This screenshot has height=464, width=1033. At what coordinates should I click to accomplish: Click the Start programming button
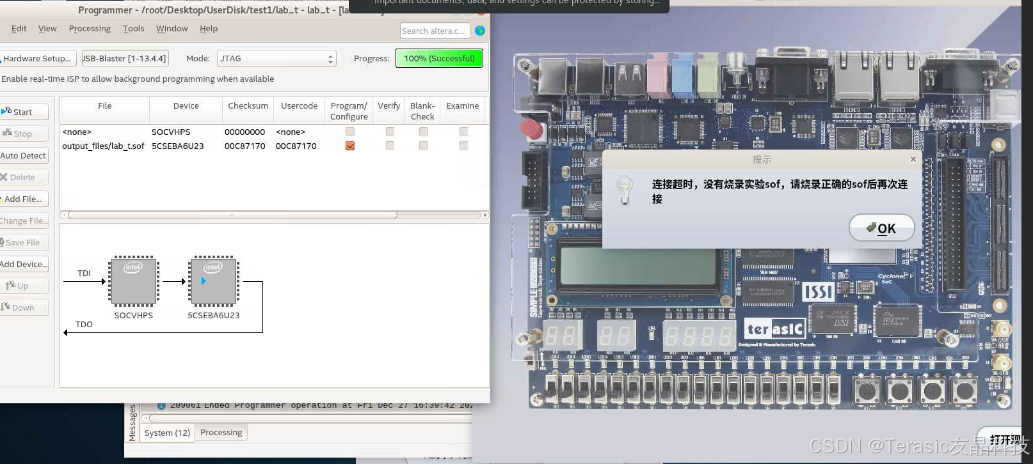24,112
